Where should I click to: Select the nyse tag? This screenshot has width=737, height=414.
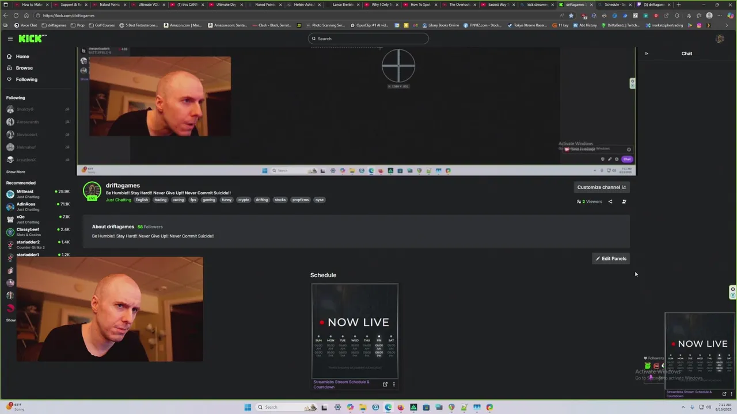coord(319,200)
